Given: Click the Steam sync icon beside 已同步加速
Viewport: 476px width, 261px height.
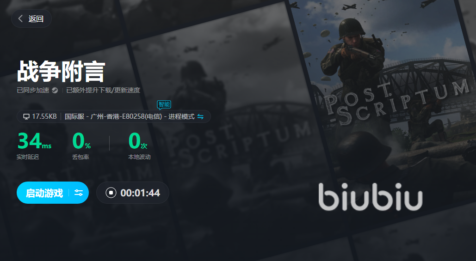Looking at the screenshot, I should coord(55,91).
